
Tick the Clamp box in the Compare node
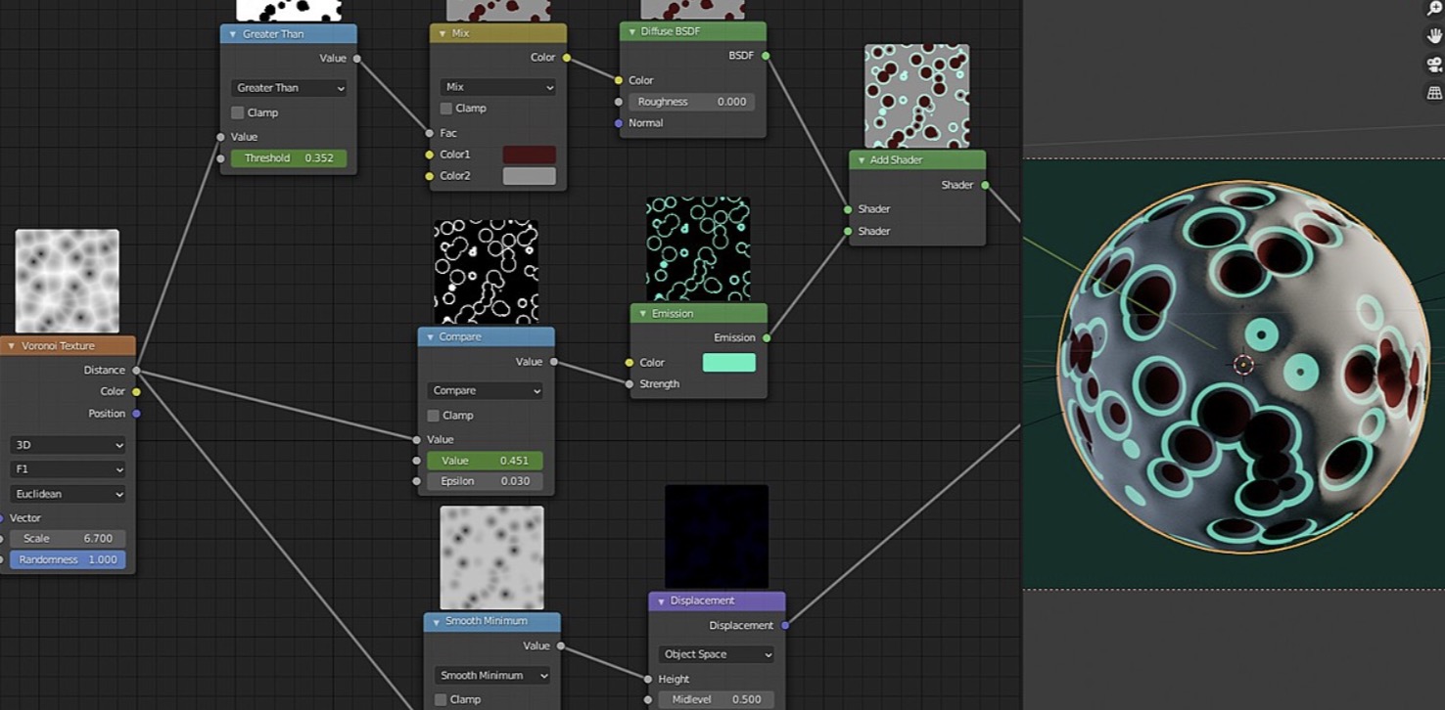(x=434, y=416)
